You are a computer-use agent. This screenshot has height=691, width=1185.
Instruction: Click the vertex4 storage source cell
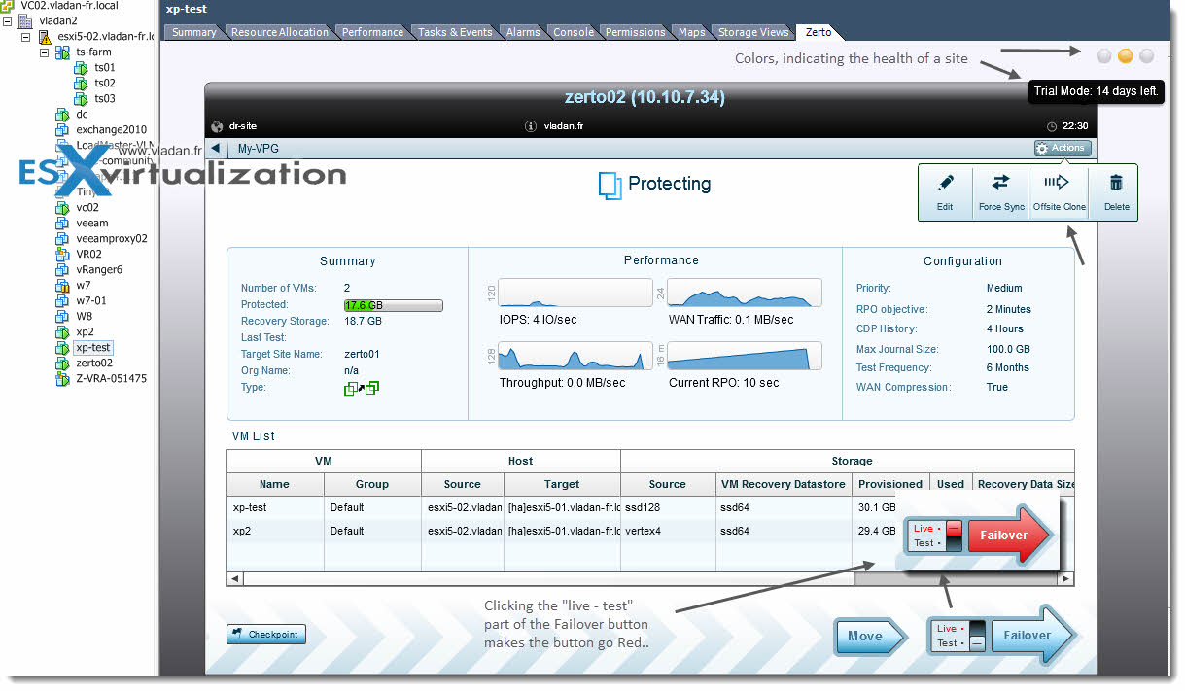(668, 531)
